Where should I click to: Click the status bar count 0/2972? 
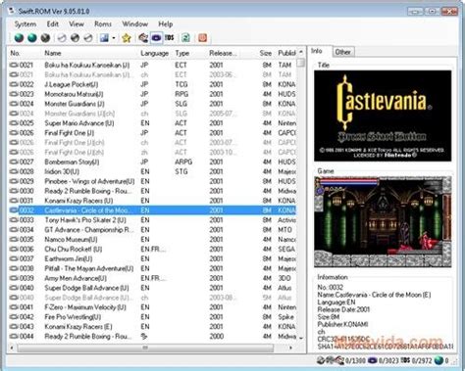point(422,361)
